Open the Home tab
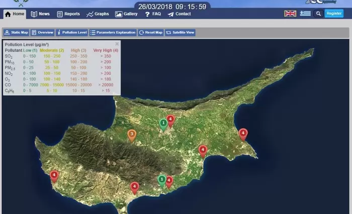The image size is (352, 214). coord(15,14)
